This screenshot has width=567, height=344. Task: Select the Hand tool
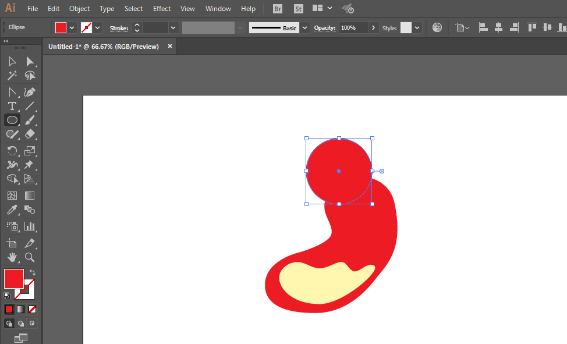12,257
